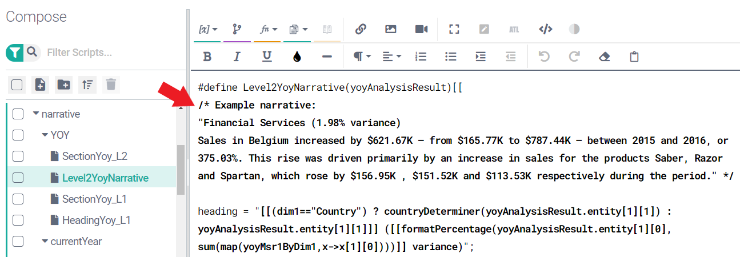This screenshot has width=740, height=257.
Task: Open the paragraph format dropdown
Action: [362, 57]
